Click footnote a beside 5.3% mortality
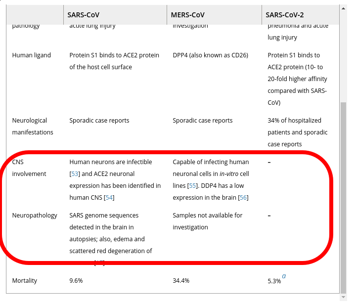 [284, 276]
